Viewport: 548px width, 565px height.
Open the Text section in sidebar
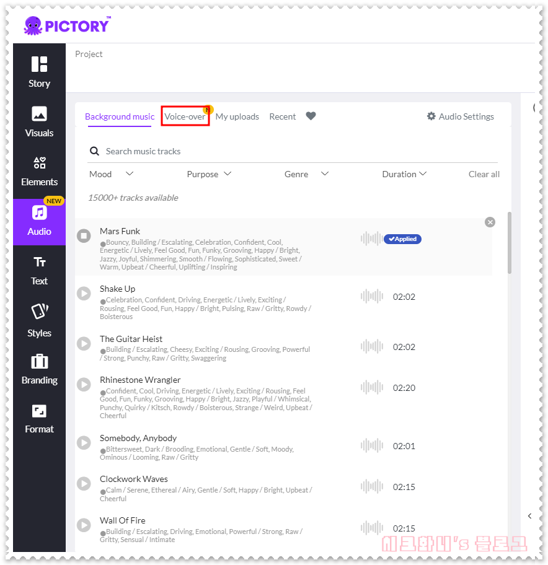39,271
